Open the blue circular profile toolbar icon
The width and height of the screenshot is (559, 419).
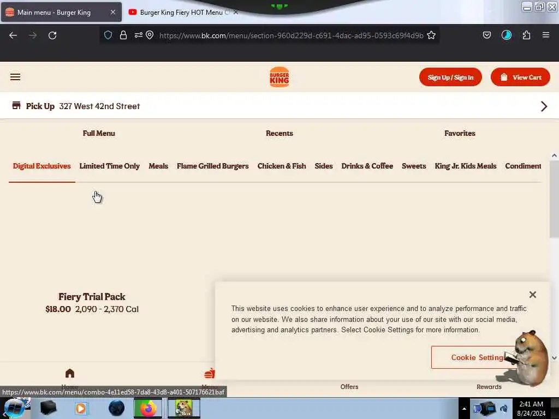[507, 35]
